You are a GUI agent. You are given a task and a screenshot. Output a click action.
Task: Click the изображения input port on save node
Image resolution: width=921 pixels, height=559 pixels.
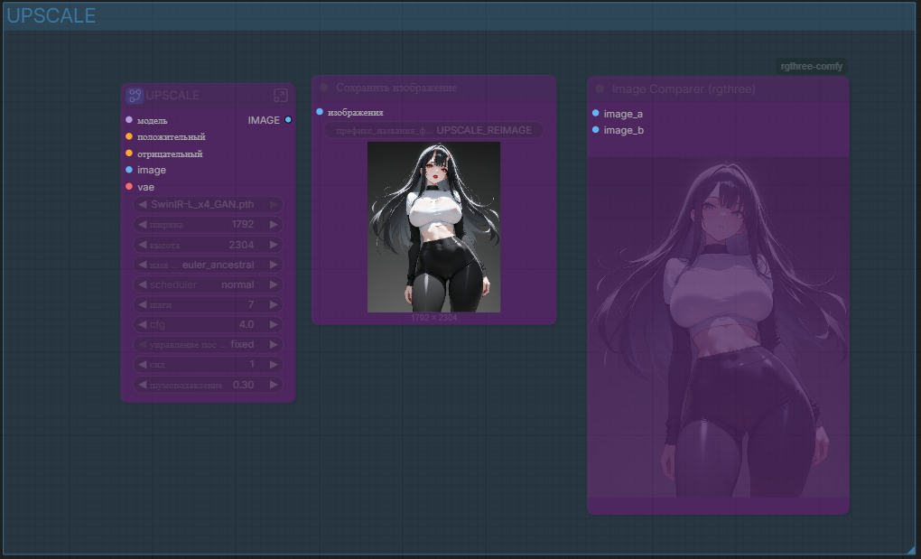(x=320, y=112)
